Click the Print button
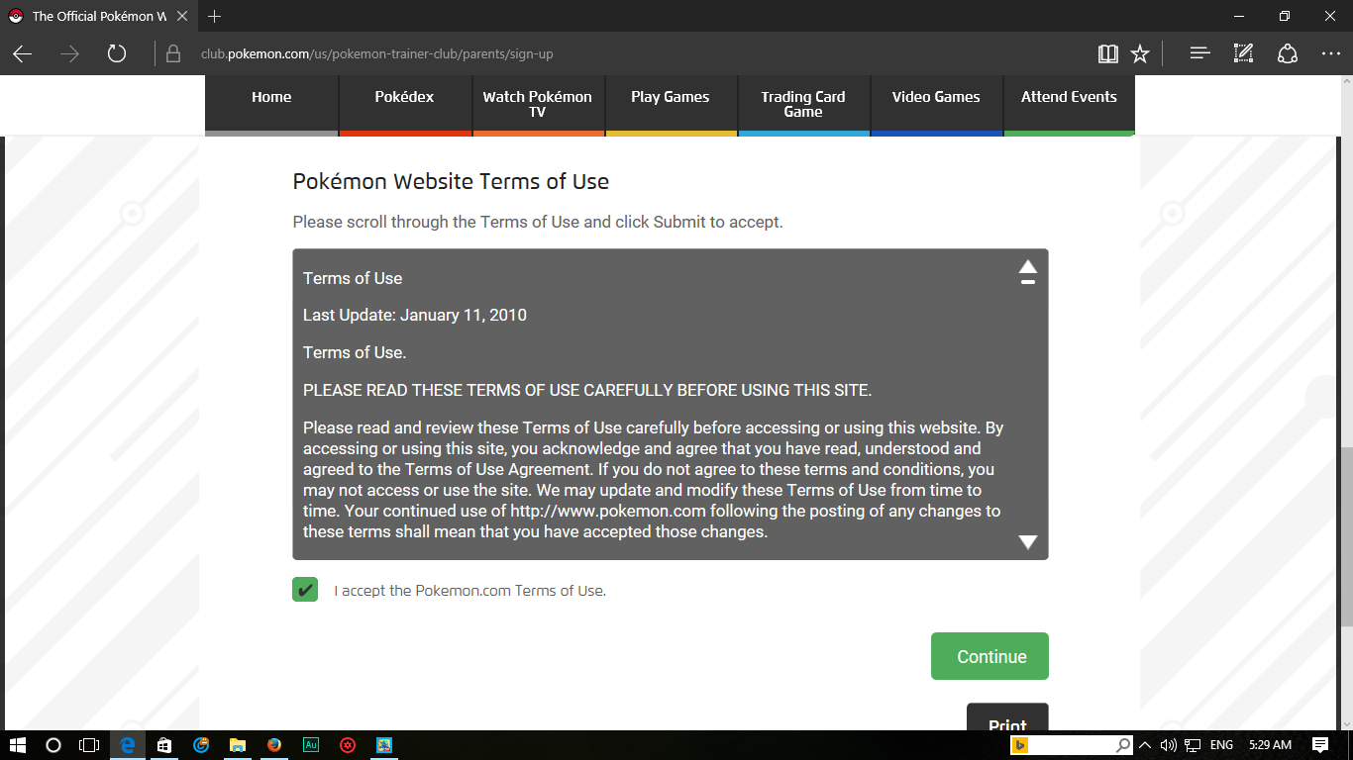Viewport: 1353px width, 760px height. coord(1007,718)
